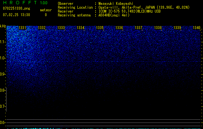Click the 0.7 kHz frequency label
The width and height of the screenshot is (203, 129).
[x=3, y=106]
